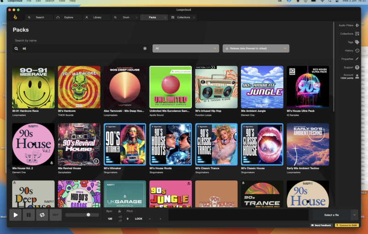Switch to the Search tab

[39, 17]
